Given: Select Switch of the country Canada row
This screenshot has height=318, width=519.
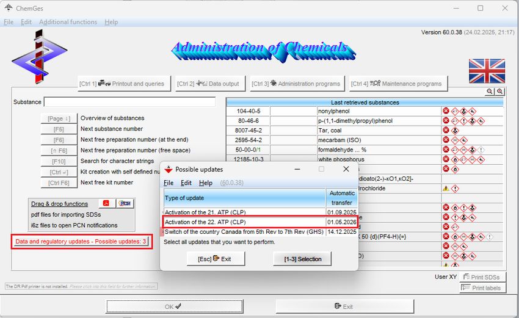Looking at the screenshot, I should point(261,232).
